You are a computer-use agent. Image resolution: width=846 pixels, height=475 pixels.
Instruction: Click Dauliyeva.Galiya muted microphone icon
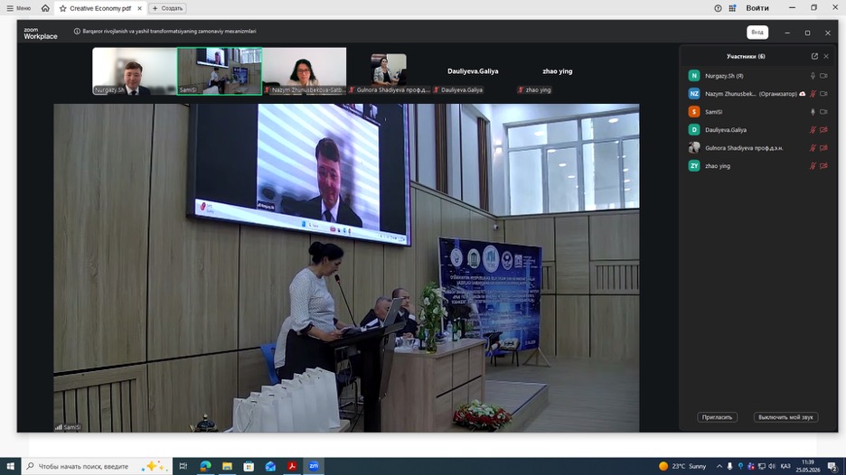coord(813,130)
